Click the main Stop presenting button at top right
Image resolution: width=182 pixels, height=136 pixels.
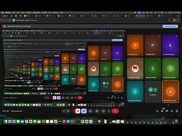click(x=170, y=26)
